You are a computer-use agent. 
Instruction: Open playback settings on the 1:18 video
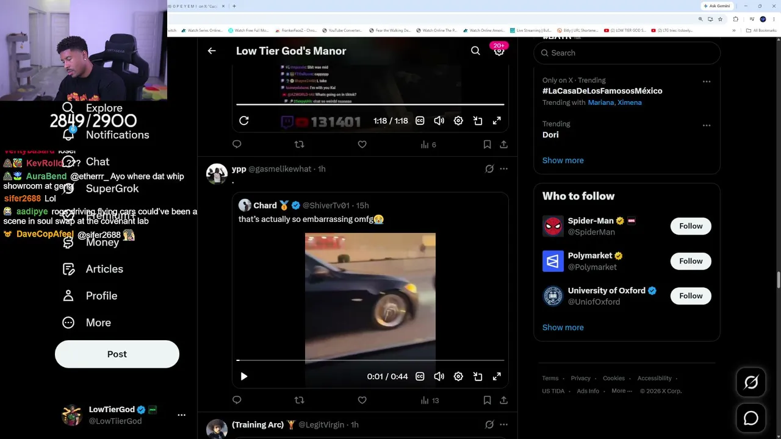tap(458, 121)
